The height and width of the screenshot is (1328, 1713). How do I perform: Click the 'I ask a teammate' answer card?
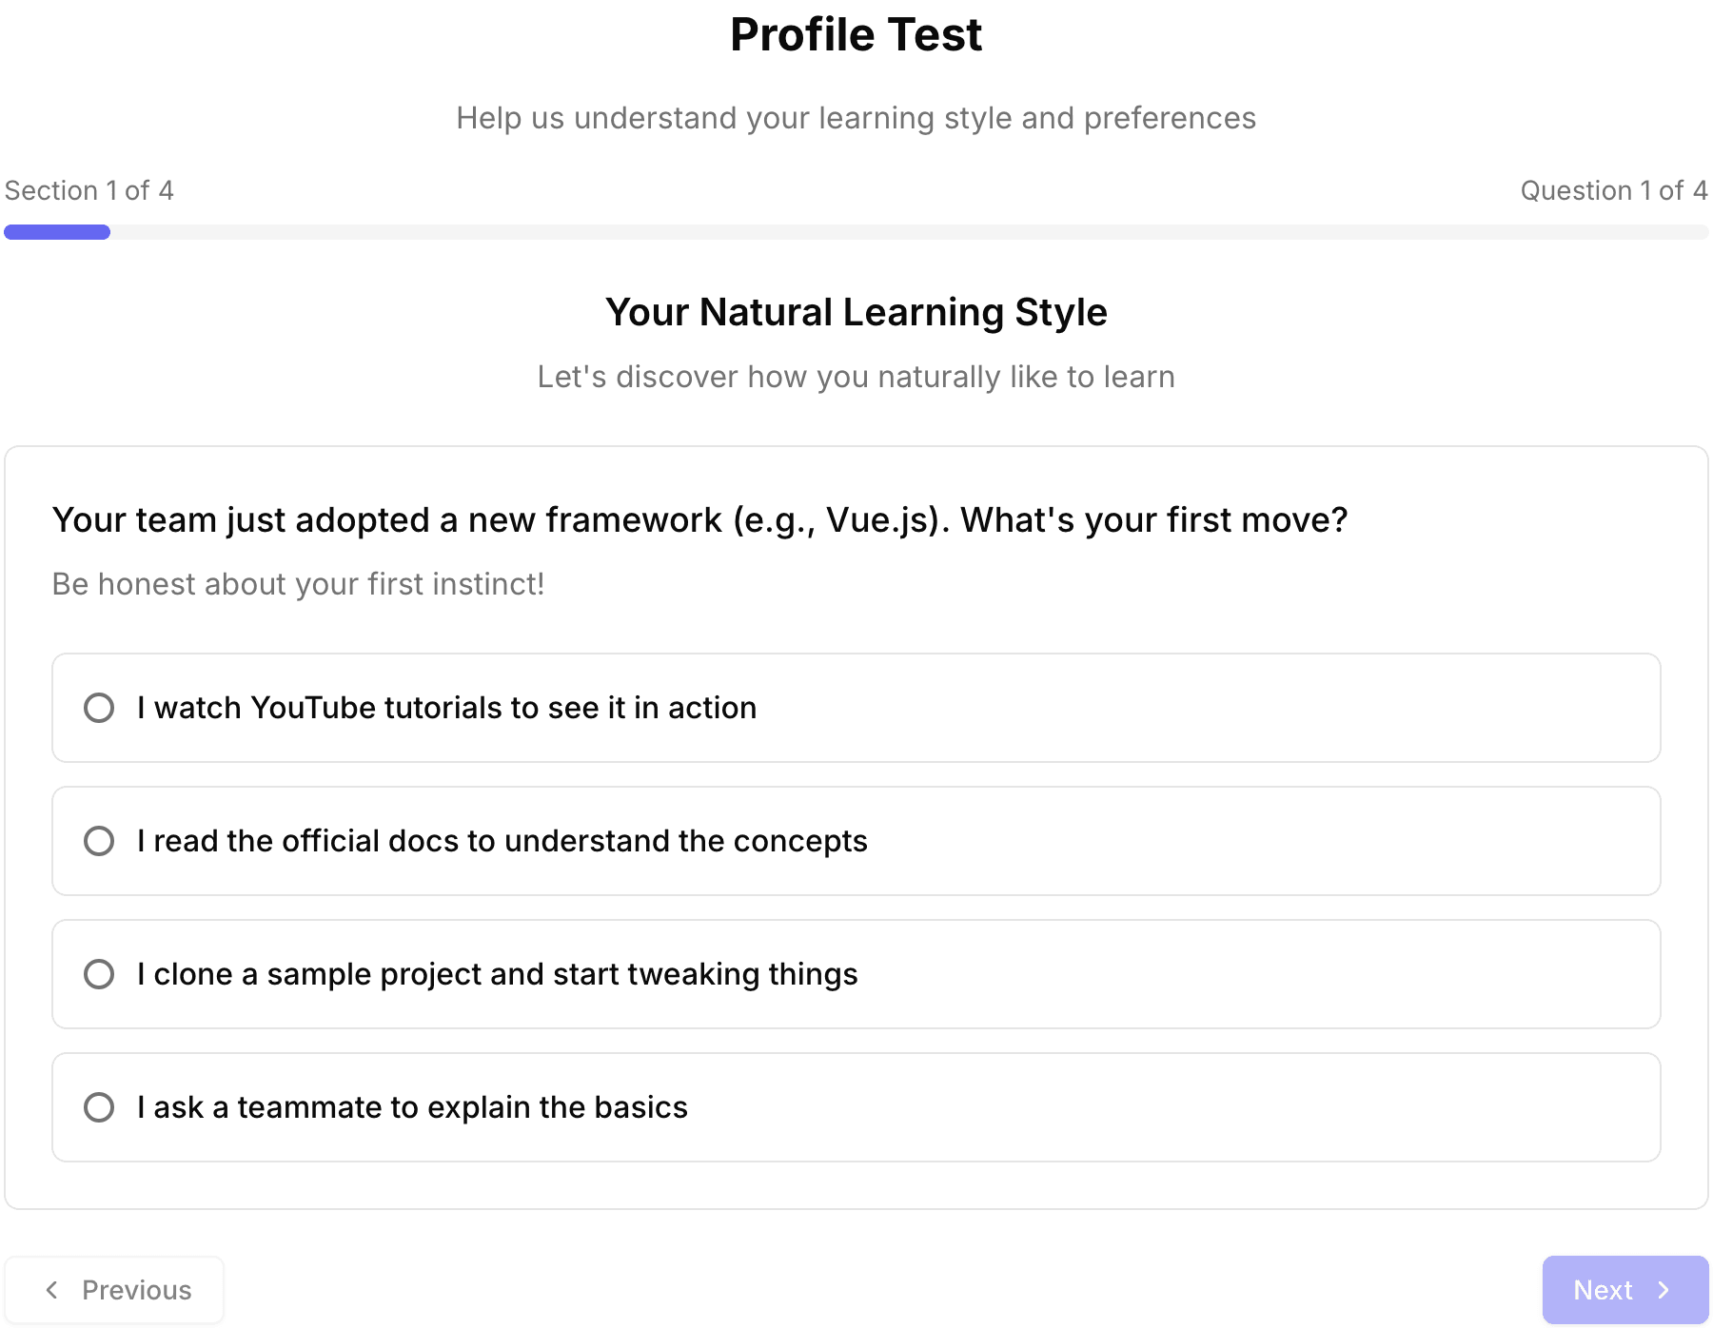click(x=856, y=1107)
